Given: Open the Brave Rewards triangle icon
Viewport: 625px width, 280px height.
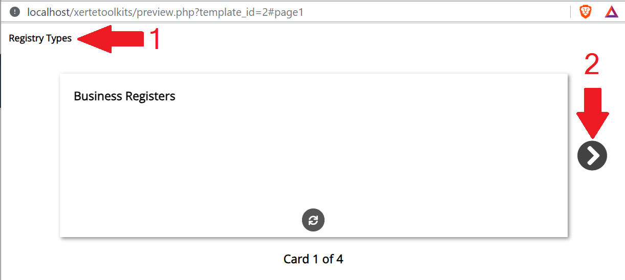Looking at the screenshot, I should coord(612,12).
